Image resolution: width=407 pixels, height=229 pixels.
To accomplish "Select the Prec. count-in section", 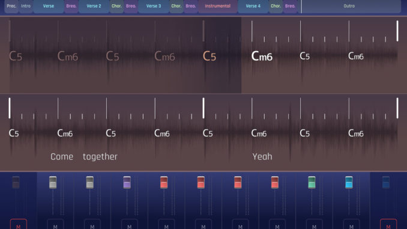I will [x=11, y=6].
